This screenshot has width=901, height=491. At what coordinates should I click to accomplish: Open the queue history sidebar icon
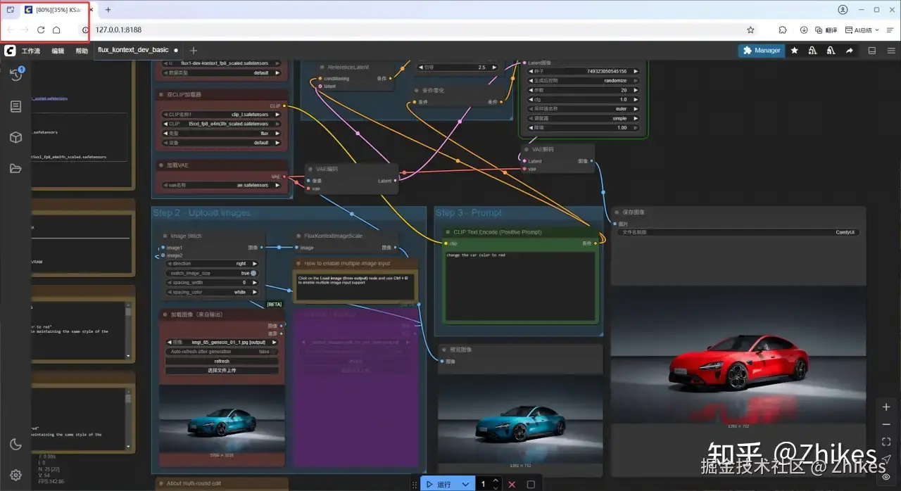[15, 75]
